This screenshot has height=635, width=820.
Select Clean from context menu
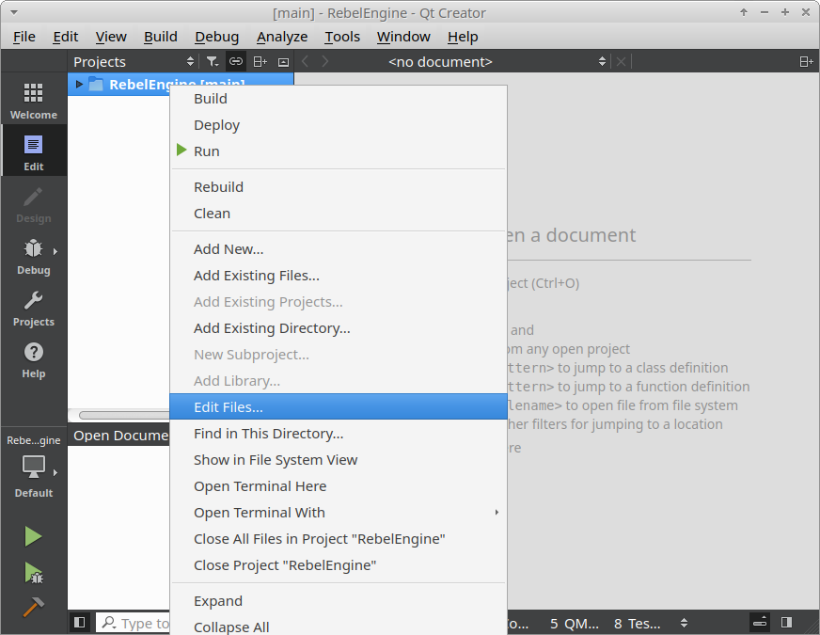339,214
